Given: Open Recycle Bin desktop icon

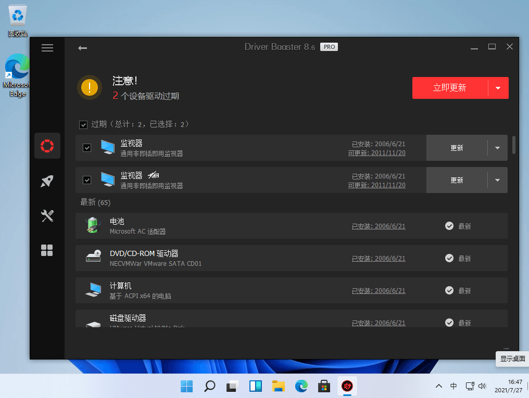Looking at the screenshot, I should coord(18,20).
